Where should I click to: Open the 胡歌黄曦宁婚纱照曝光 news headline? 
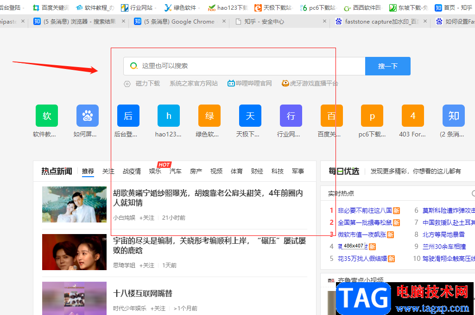point(208,198)
